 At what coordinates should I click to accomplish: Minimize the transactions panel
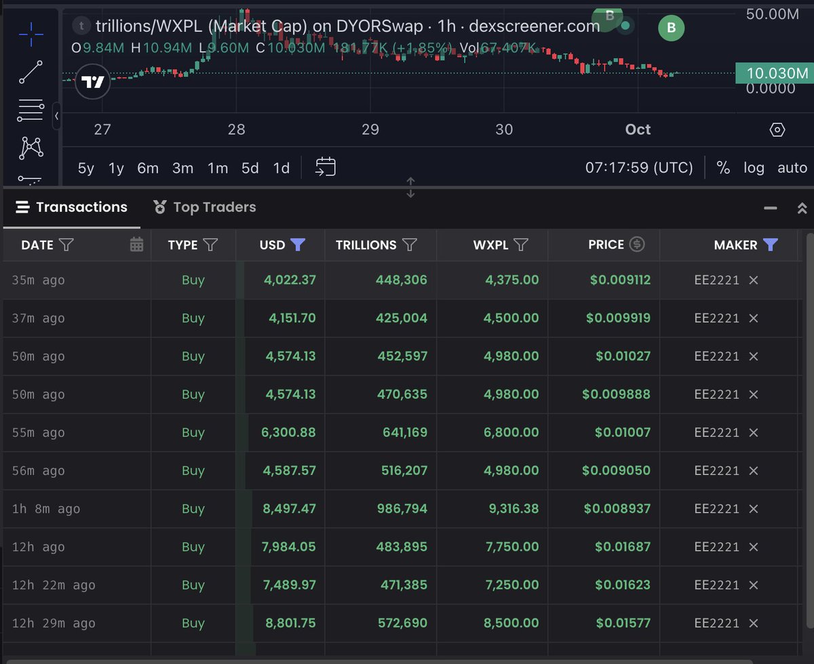coord(771,208)
